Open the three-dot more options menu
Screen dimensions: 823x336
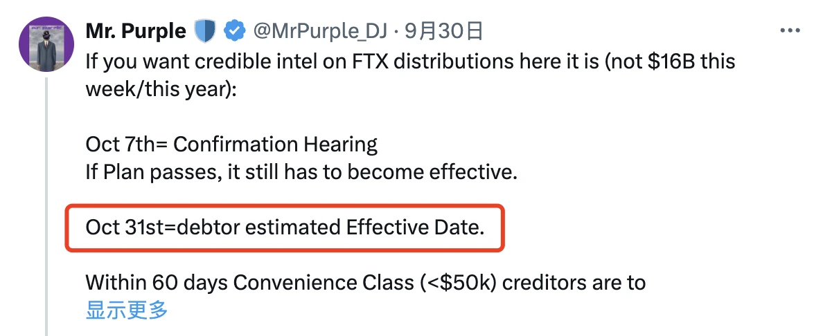coord(790,31)
